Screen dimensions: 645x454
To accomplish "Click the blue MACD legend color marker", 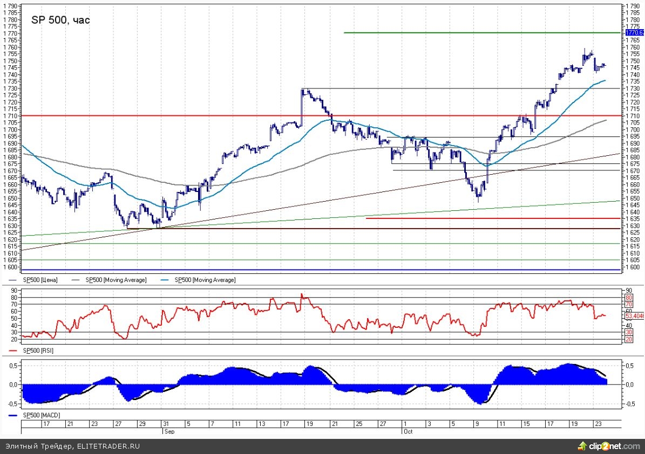I will point(15,415).
